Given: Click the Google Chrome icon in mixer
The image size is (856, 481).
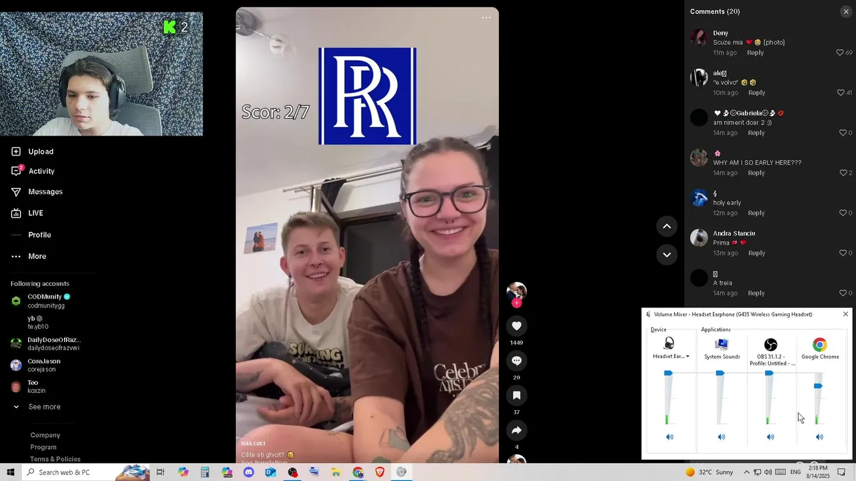Looking at the screenshot, I should 820,345.
